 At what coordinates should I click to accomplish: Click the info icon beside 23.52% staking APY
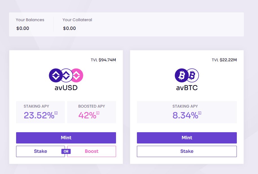point(56,113)
